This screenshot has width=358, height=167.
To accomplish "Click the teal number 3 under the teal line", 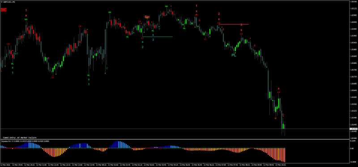I will click(x=153, y=40).
